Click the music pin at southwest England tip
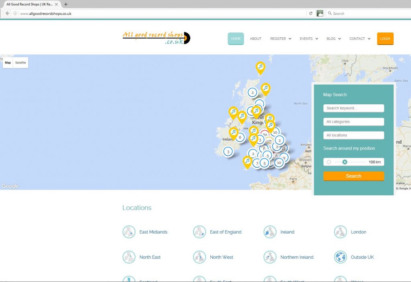 [x=247, y=162]
